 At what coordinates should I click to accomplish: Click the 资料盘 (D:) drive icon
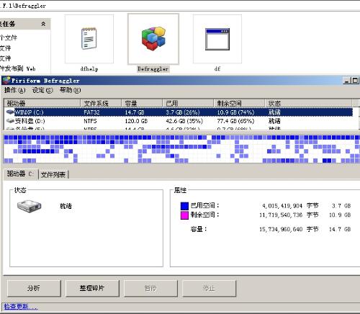click(10, 121)
